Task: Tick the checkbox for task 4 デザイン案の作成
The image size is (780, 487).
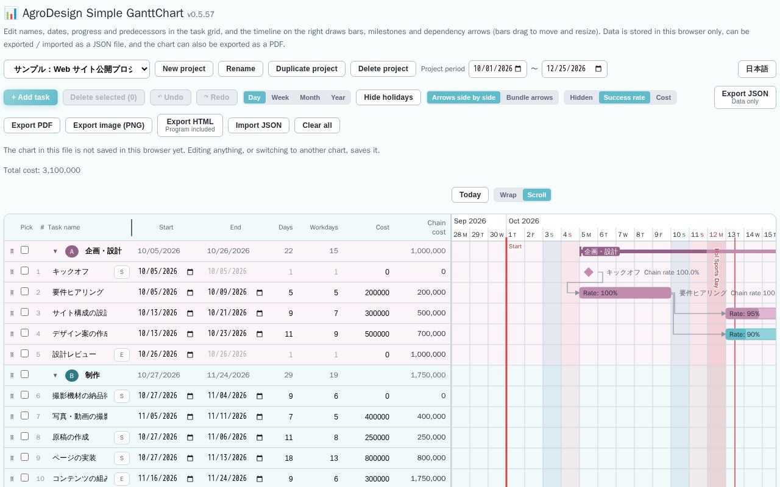Action: click(24, 333)
